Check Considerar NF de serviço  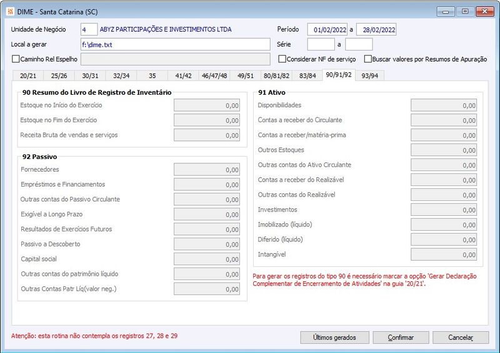coord(282,59)
